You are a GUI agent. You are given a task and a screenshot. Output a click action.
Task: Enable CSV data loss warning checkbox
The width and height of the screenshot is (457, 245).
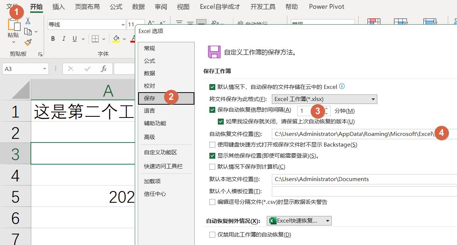[212, 201]
